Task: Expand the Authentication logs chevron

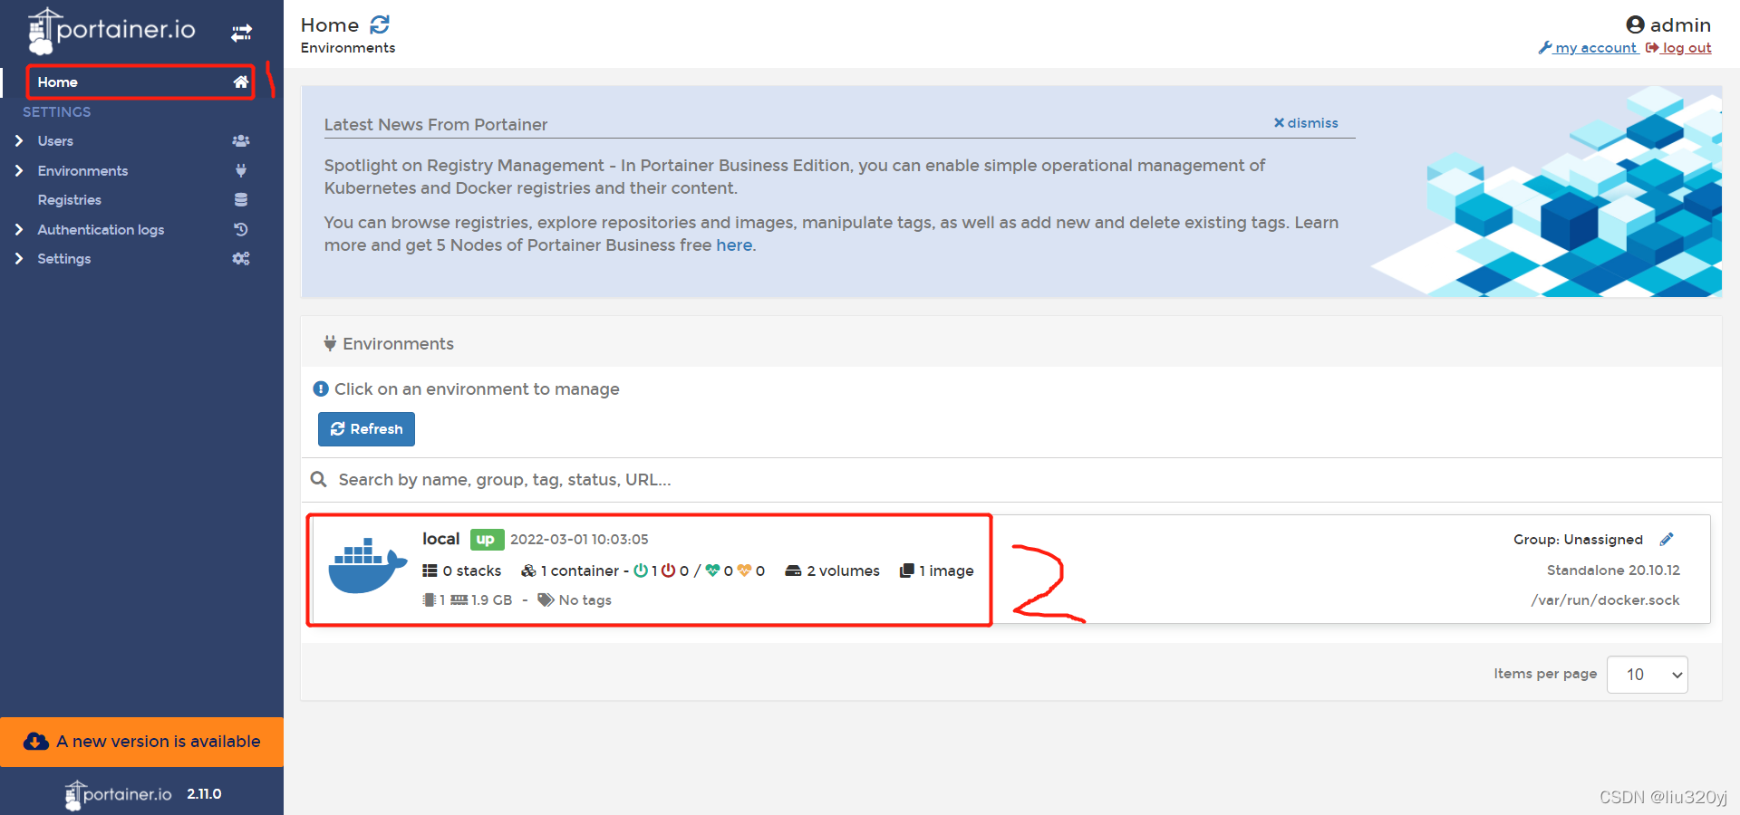Action: (19, 230)
